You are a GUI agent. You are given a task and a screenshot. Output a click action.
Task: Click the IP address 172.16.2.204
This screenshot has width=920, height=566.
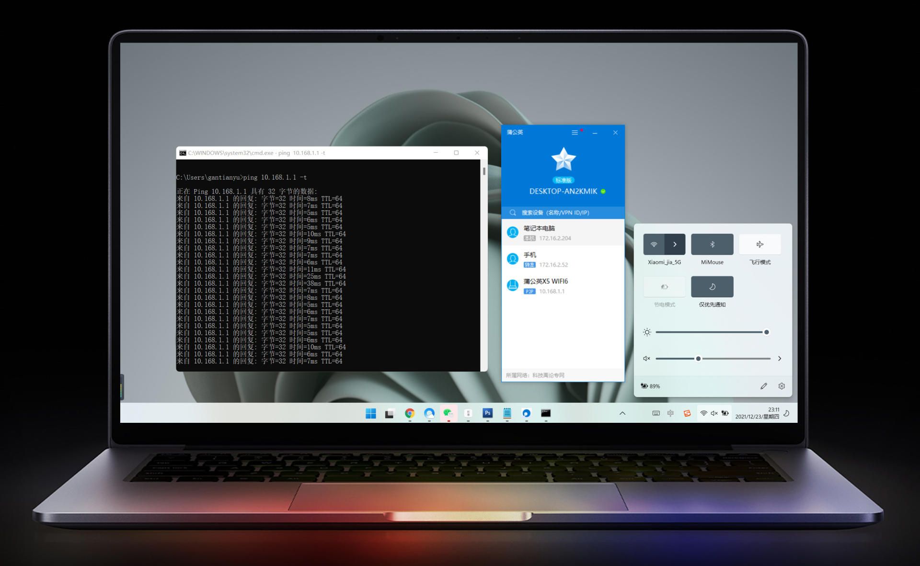555,238
